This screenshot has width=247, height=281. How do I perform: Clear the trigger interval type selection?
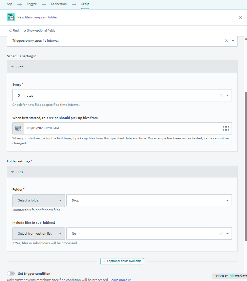(x=226, y=41)
